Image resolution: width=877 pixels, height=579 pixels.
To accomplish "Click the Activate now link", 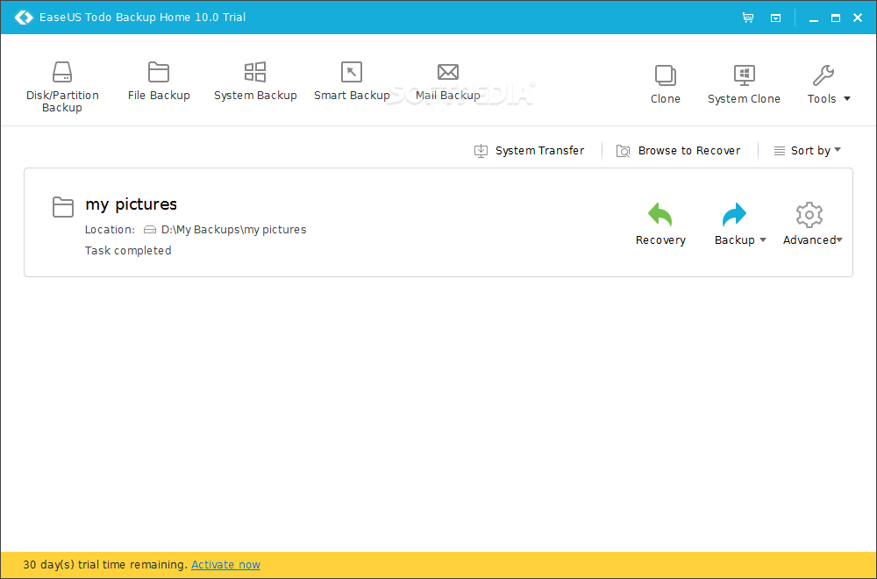I will pos(225,564).
